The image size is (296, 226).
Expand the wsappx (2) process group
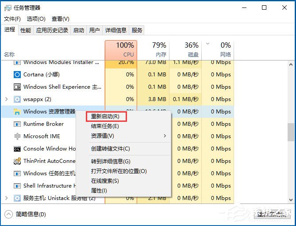[x=6, y=99]
